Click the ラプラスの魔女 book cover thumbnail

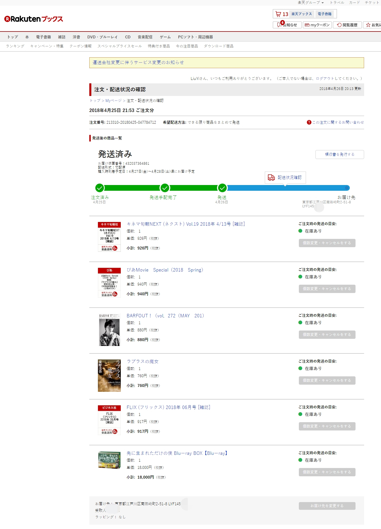pos(109,375)
